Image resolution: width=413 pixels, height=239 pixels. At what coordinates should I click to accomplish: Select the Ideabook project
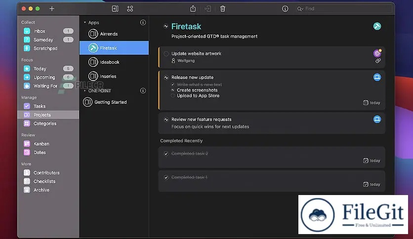(114, 62)
